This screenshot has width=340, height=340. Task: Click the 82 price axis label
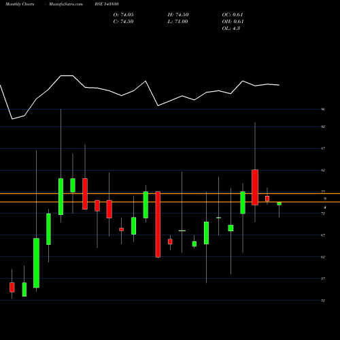click(323, 170)
